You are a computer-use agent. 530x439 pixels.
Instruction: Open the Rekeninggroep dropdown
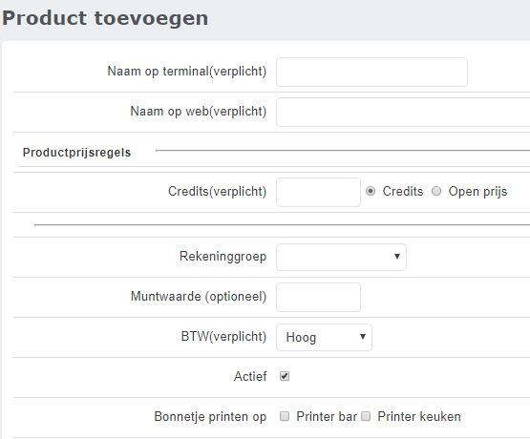point(341,257)
